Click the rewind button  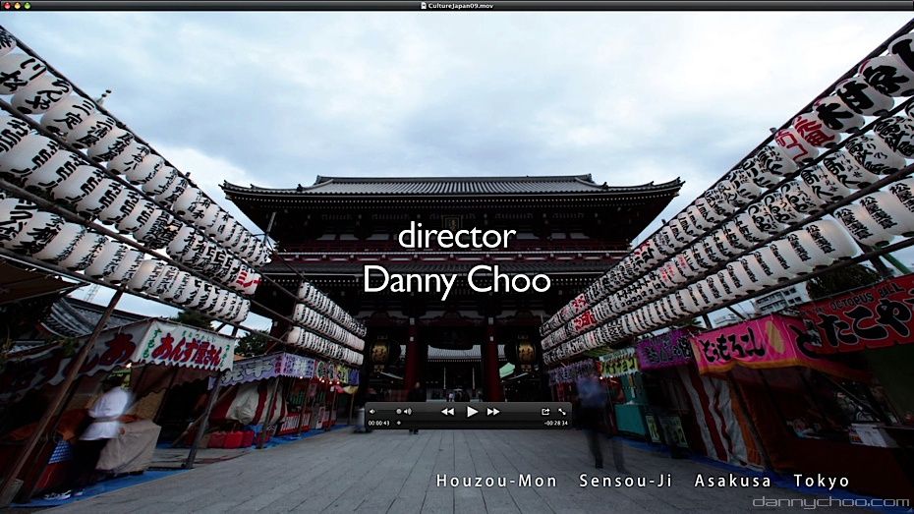pos(447,412)
